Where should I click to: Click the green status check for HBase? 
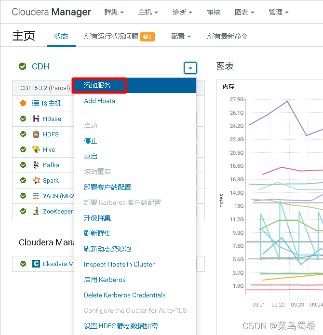tap(23, 119)
